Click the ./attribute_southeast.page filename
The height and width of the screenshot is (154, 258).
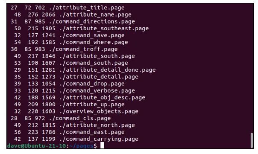pos(104,29)
